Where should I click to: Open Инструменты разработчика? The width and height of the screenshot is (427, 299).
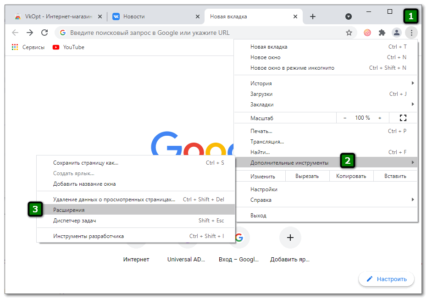pos(136,236)
